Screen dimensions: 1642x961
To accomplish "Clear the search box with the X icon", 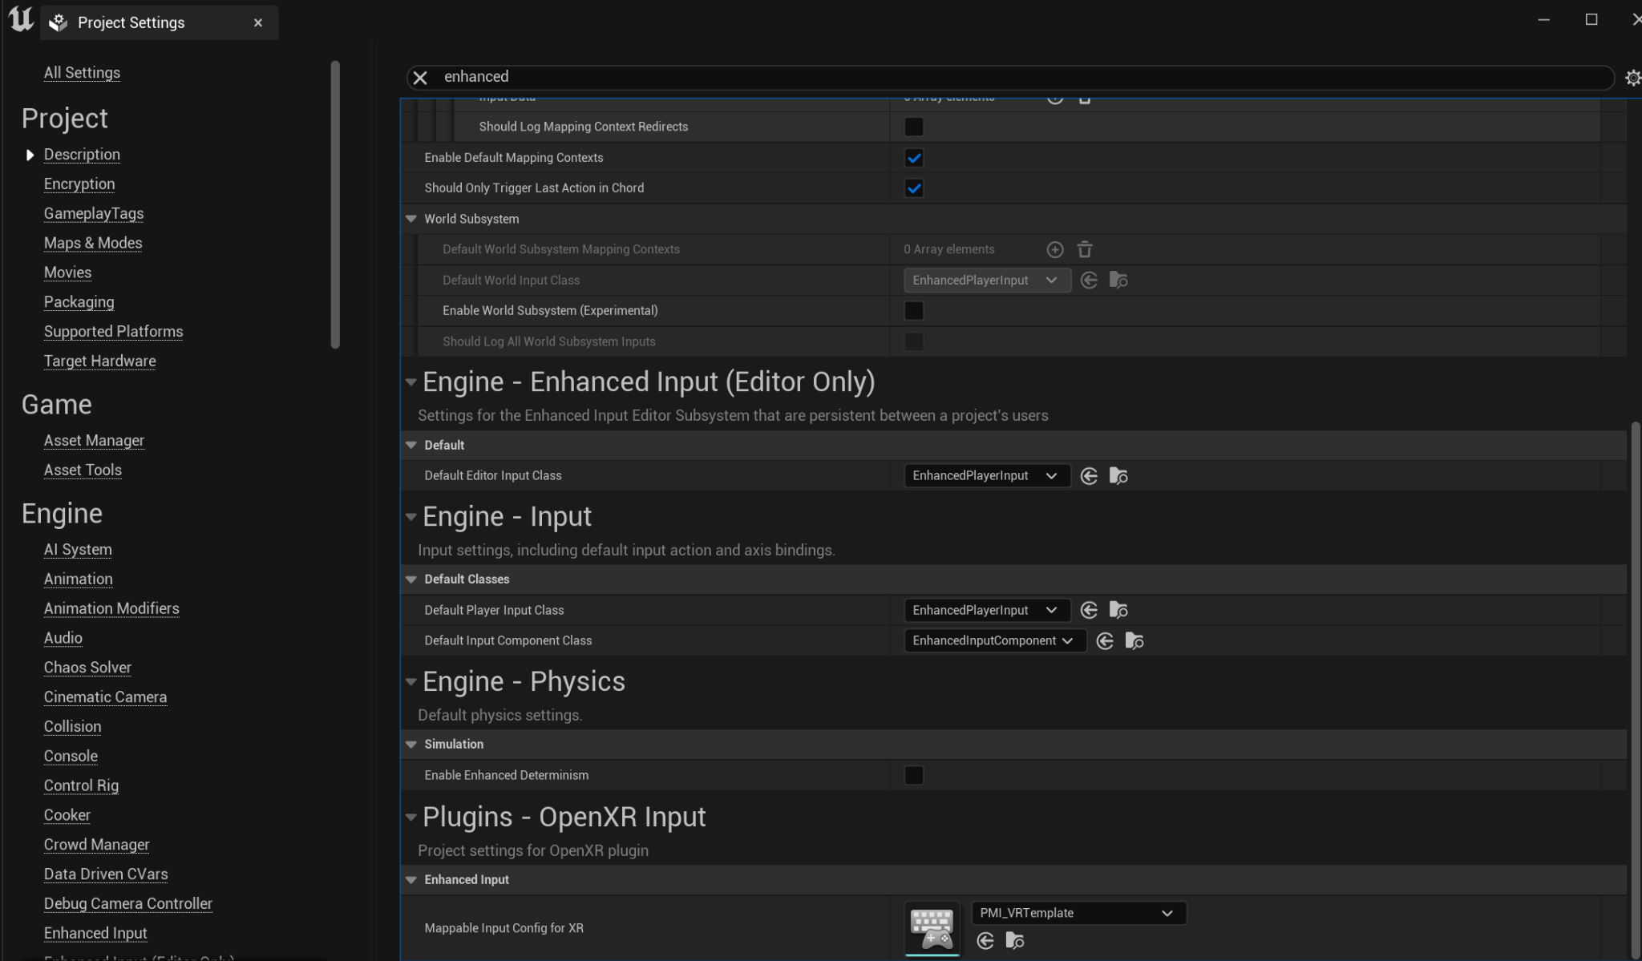I will (420, 77).
